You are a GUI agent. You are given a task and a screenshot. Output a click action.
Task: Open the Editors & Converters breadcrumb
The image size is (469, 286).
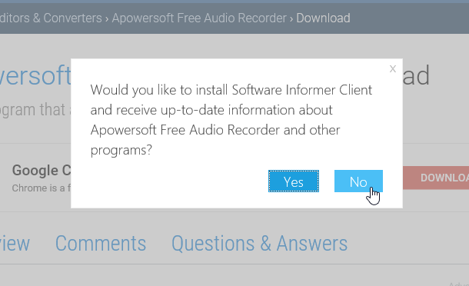point(51,18)
